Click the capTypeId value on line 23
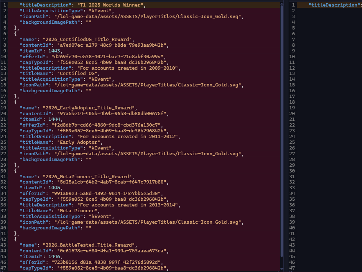This screenshot has height=272, width=362. click(x=112, y=131)
